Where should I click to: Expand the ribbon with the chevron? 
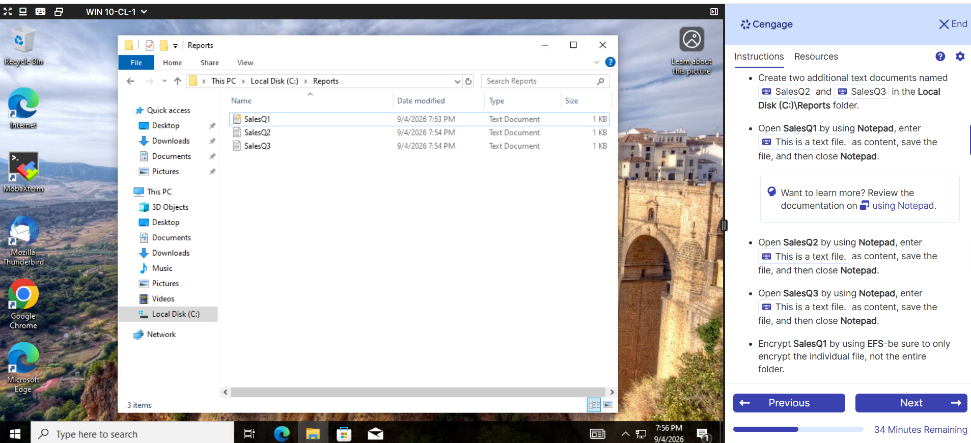[x=596, y=62]
